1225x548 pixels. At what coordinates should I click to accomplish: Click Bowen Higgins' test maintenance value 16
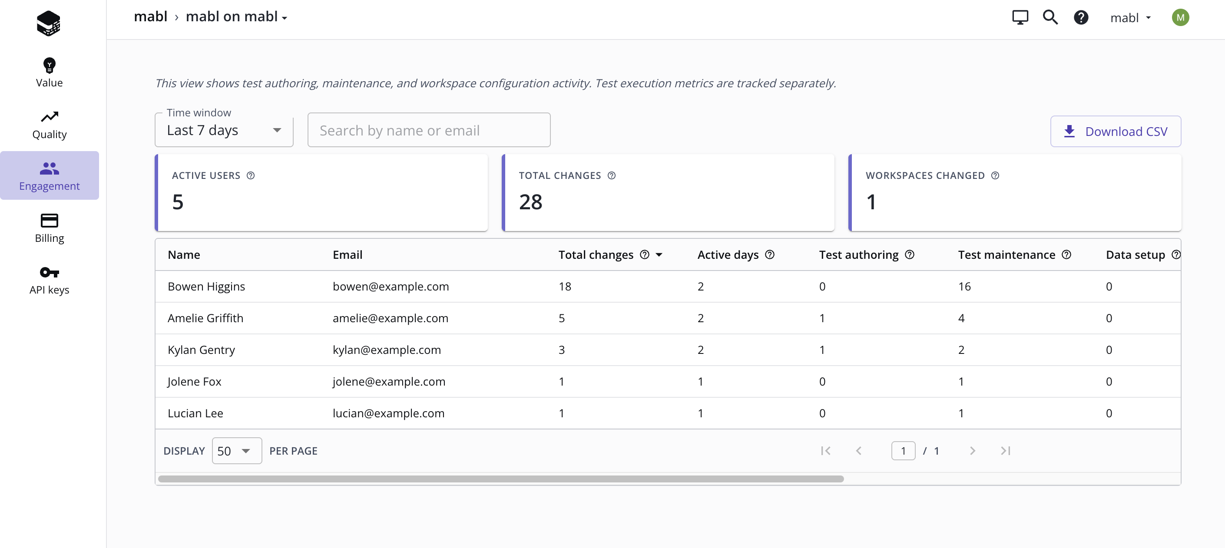point(964,287)
